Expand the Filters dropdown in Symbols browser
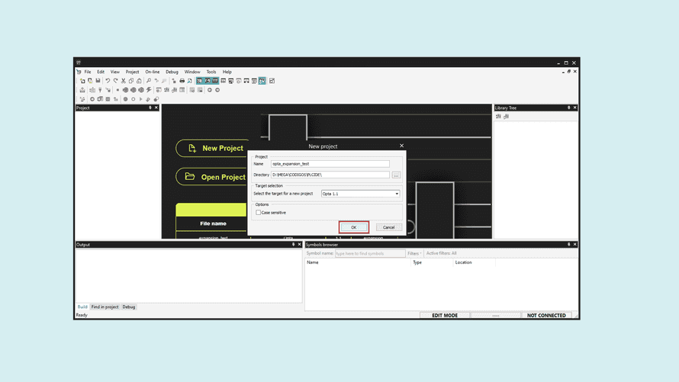The width and height of the screenshot is (679, 382). tap(414, 253)
